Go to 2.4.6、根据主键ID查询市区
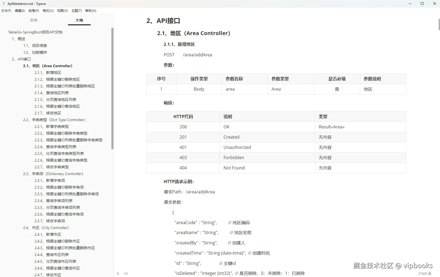The image size is (440, 277). click(57, 268)
